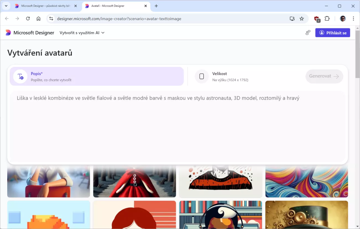Open site information icon in address bar
Image resolution: width=360 pixels, height=229 pixels.
pos(51,19)
